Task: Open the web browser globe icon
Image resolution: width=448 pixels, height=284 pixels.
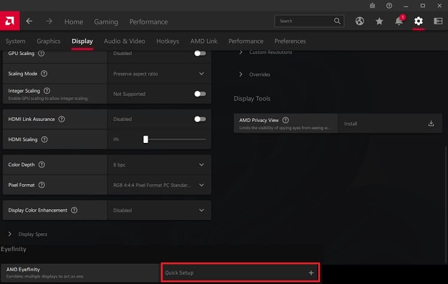Action: 359,21
